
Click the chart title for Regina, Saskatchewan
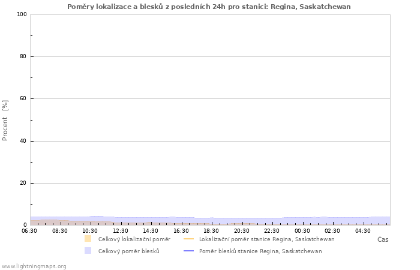point(209,7)
